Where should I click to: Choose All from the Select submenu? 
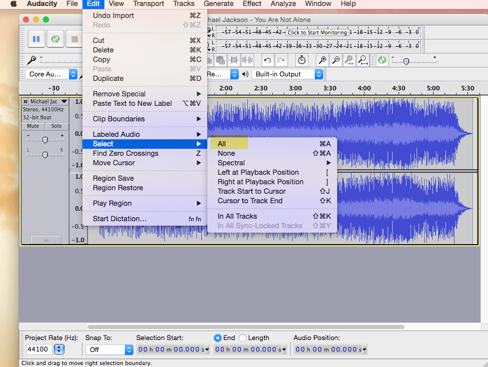pos(222,144)
